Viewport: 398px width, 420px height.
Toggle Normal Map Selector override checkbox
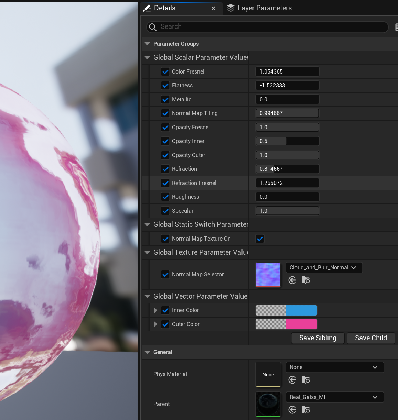tap(165, 274)
